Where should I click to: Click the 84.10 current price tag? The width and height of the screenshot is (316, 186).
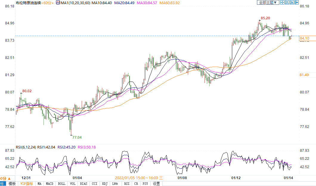click(x=304, y=38)
